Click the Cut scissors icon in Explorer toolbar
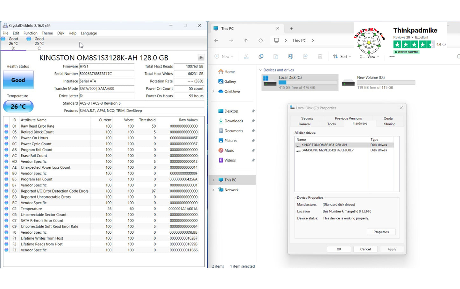 coord(246,56)
